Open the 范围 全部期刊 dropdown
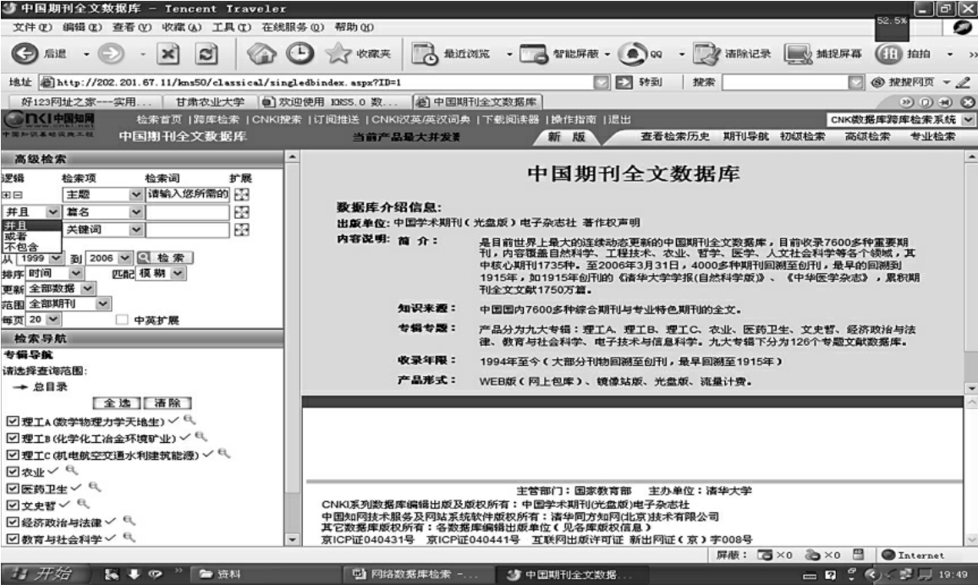The height and width of the screenshot is (585, 978). click(x=103, y=303)
